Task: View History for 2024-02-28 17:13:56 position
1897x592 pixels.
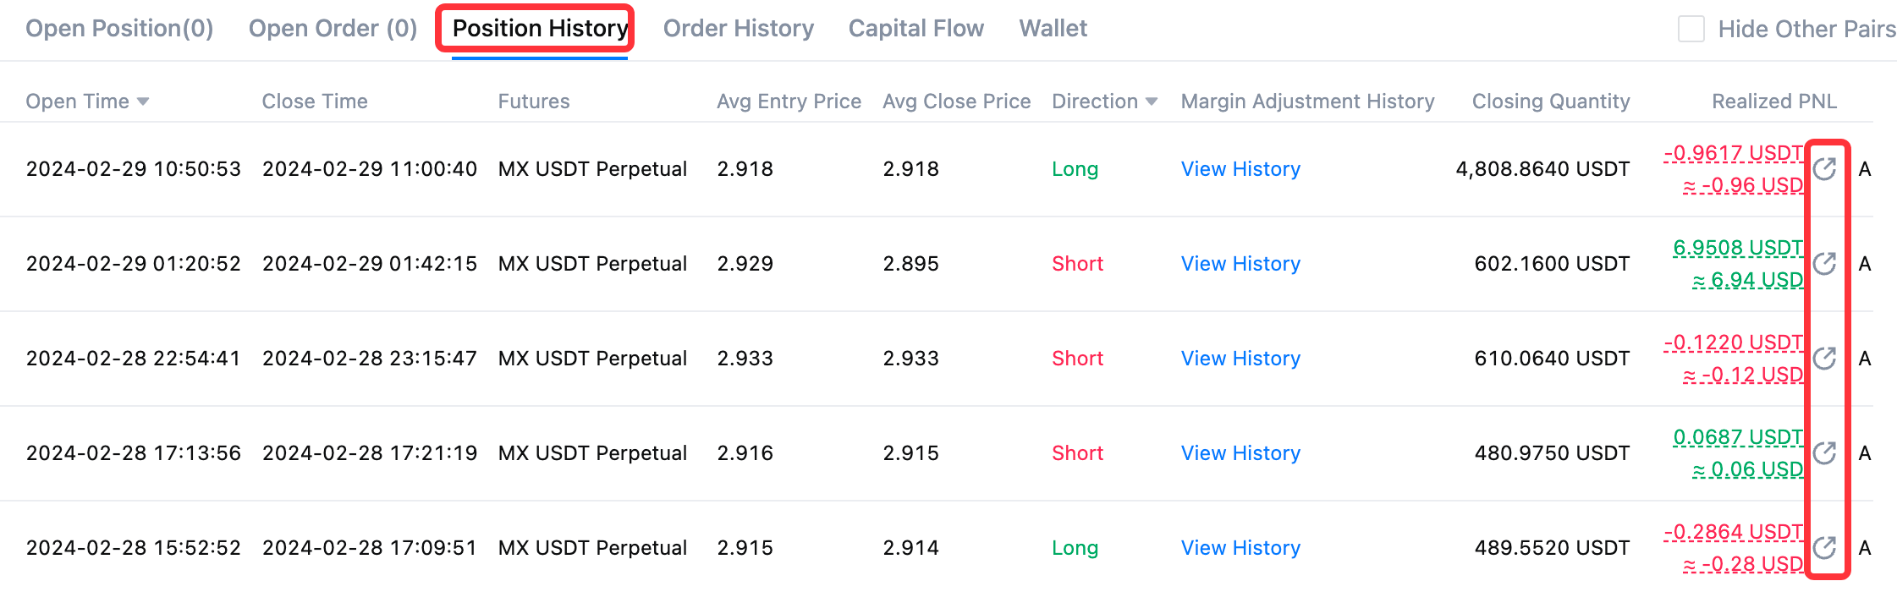Action: pos(1240,453)
